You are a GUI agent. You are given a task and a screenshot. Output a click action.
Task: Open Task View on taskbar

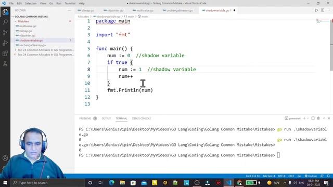(x=100, y=182)
